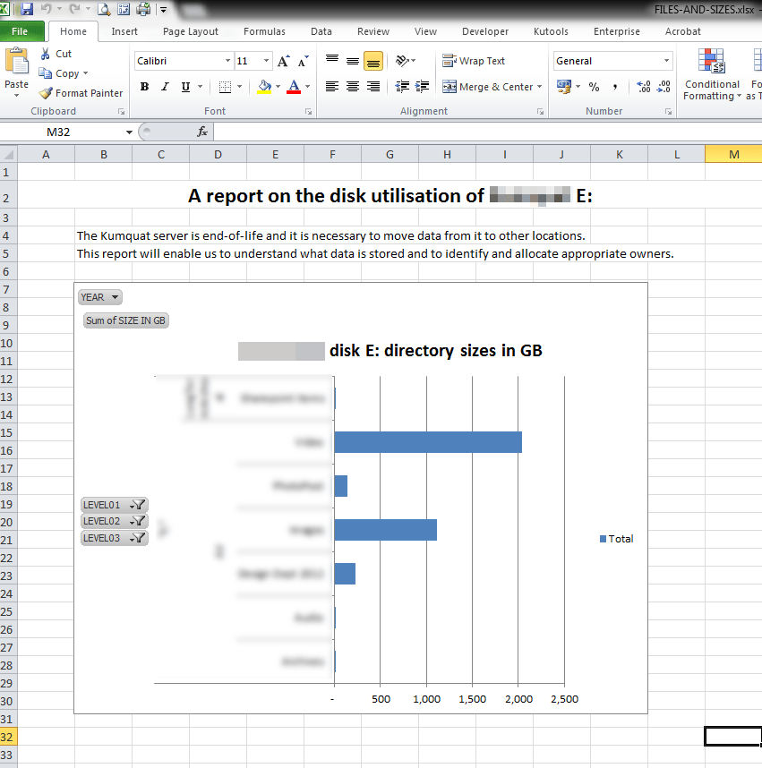Toggle italic formatting
Image resolution: width=762 pixels, height=768 pixels.
tap(163, 87)
